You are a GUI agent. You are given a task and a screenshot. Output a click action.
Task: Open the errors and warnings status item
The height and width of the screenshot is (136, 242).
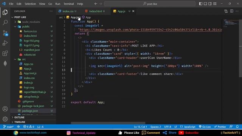29,127
